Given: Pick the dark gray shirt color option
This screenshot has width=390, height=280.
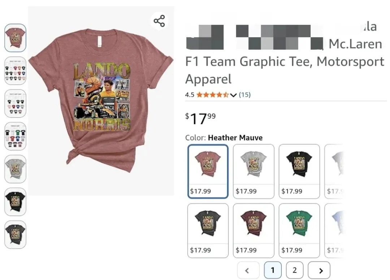Looking at the screenshot, I should pyautogui.click(x=208, y=231).
